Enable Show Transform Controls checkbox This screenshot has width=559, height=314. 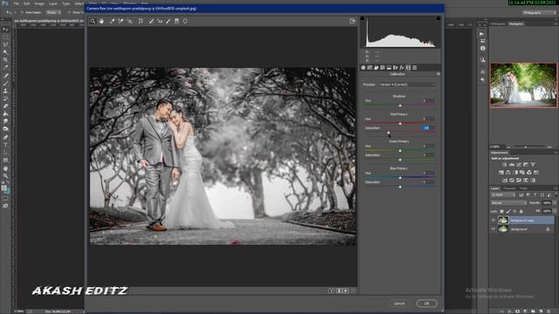[x=69, y=12]
